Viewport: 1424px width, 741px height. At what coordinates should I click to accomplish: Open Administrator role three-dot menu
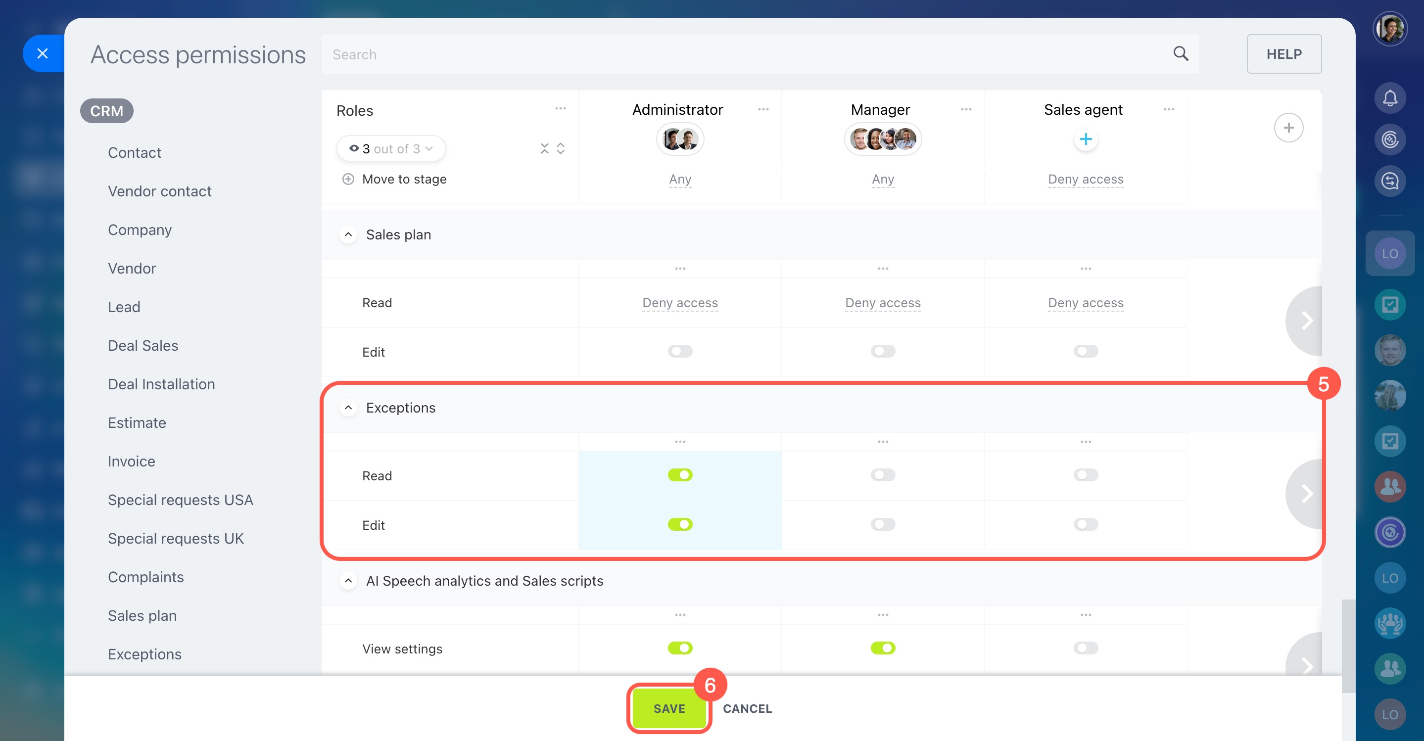pyautogui.click(x=763, y=109)
